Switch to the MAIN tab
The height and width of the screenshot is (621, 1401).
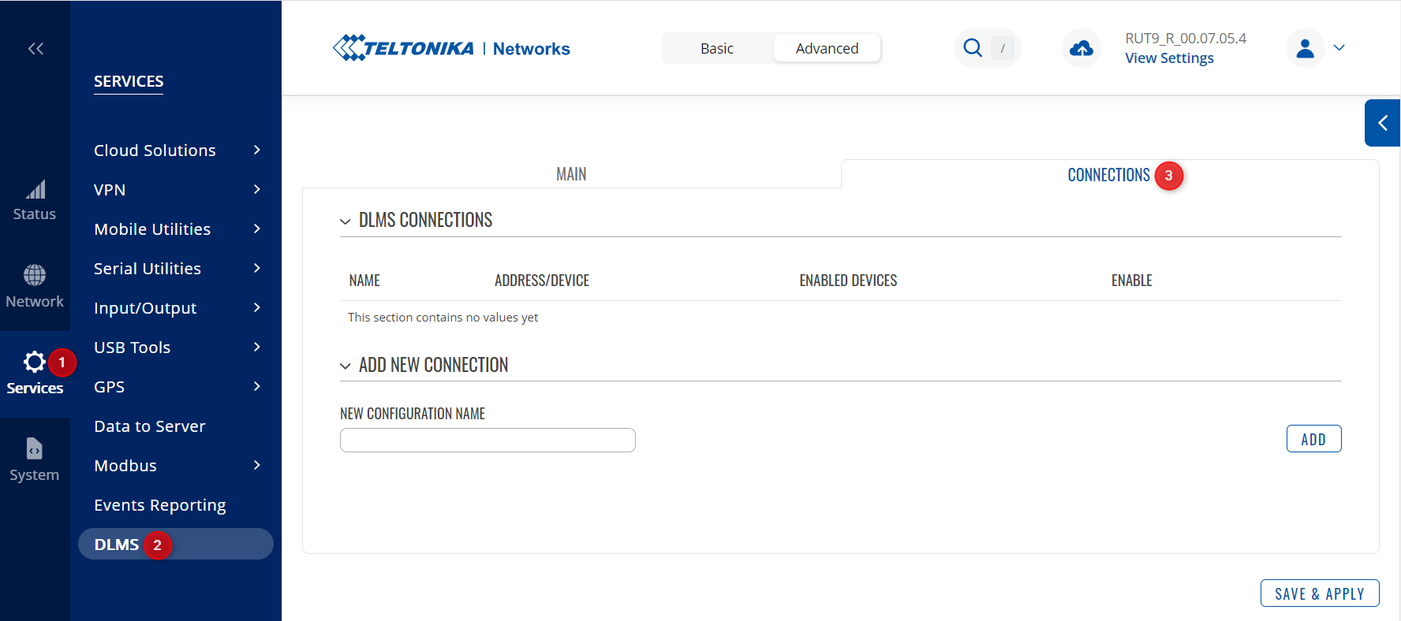coord(571,174)
